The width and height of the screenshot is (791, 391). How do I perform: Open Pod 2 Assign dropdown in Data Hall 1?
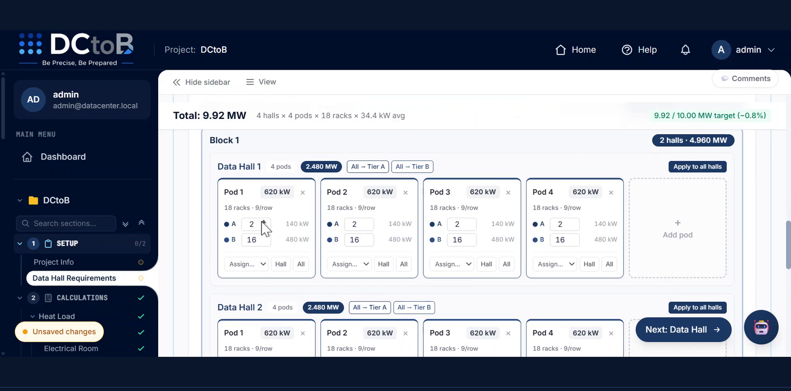350,264
